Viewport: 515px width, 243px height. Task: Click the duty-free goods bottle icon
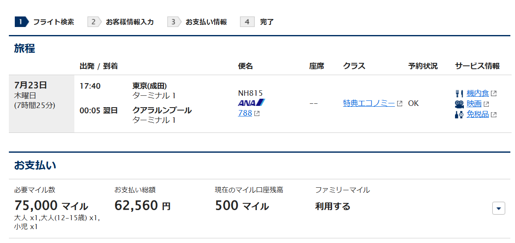[x=459, y=114]
